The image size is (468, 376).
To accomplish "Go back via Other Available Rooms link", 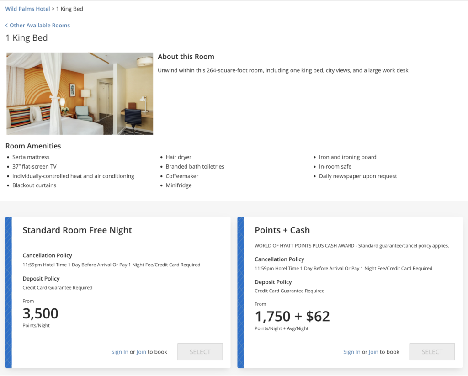I will (x=41, y=25).
